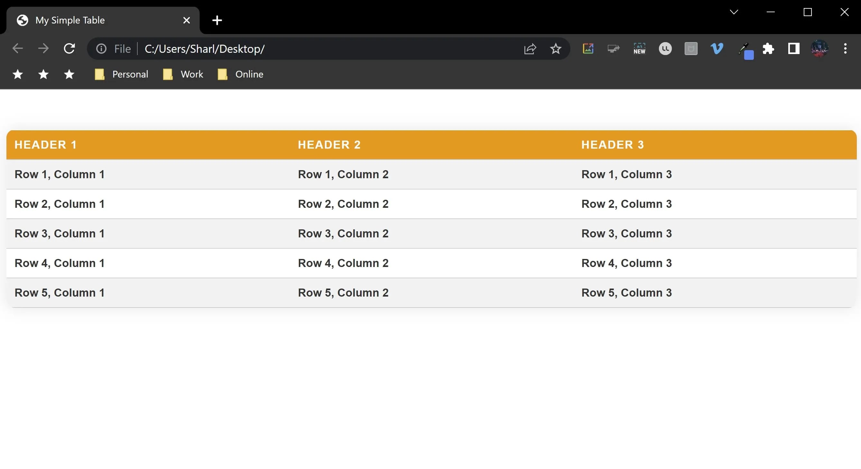Image resolution: width=861 pixels, height=469 pixels.
Task: Reload the current page
Action: pos(69,49)
